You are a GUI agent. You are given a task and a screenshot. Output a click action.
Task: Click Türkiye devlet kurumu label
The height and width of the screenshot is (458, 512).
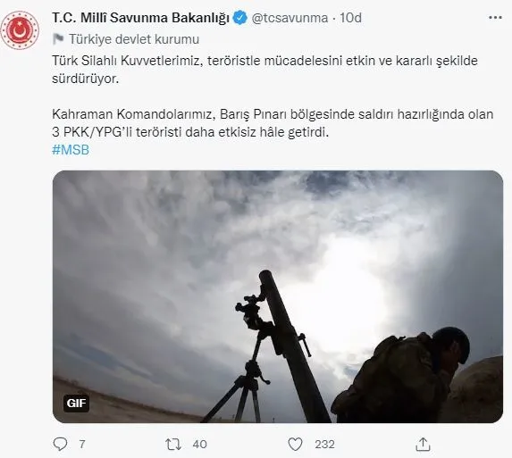pyautogui.click(x=134, y=39)
